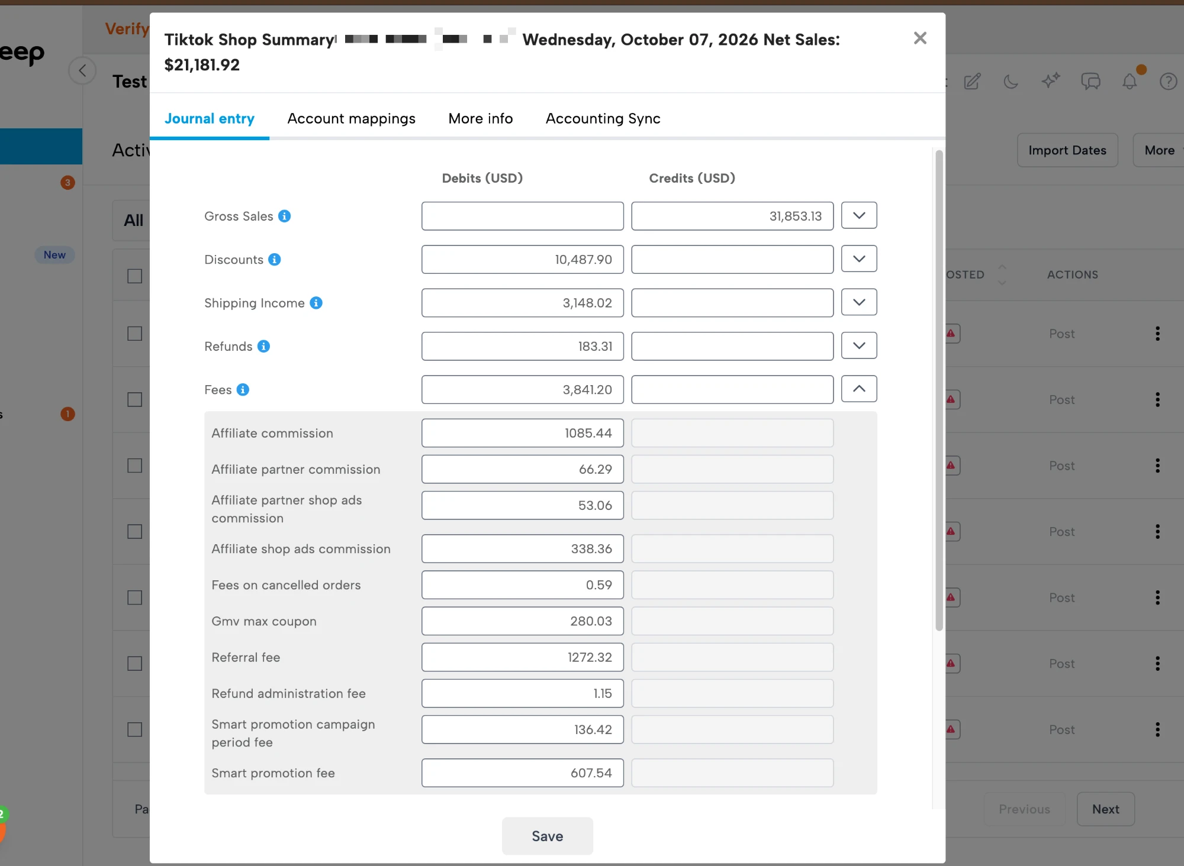Click the Fees info icon

pos(243,389)
